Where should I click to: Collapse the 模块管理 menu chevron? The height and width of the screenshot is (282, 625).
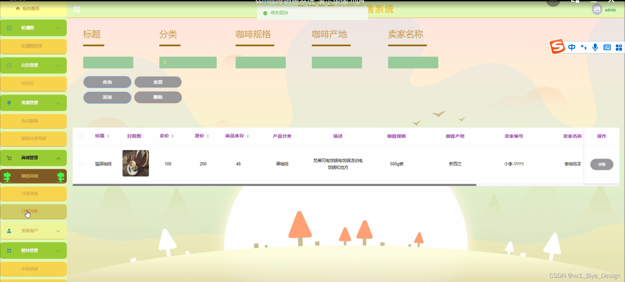pos(58,251)
